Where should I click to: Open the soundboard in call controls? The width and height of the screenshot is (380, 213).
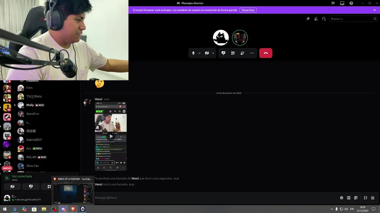243,53
